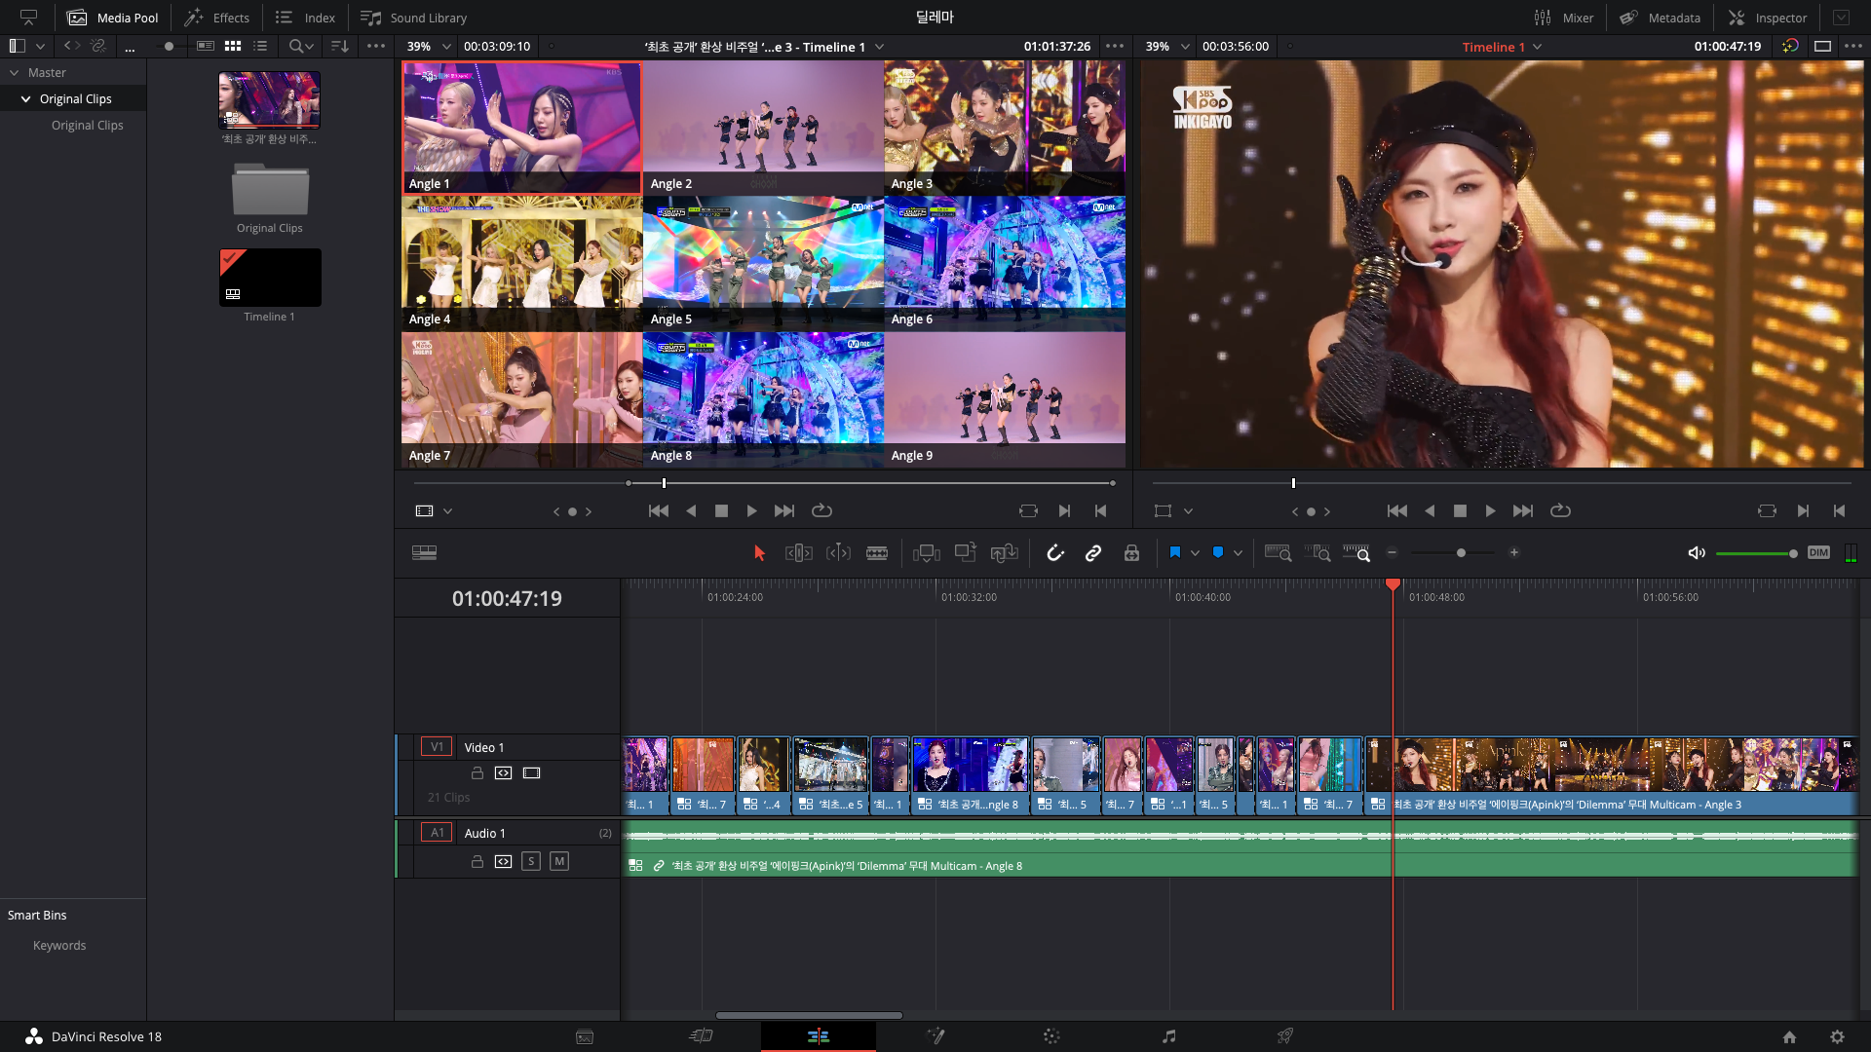Open the Fusion page icon
The image size is (1871, 1052).
point(935,1036)
